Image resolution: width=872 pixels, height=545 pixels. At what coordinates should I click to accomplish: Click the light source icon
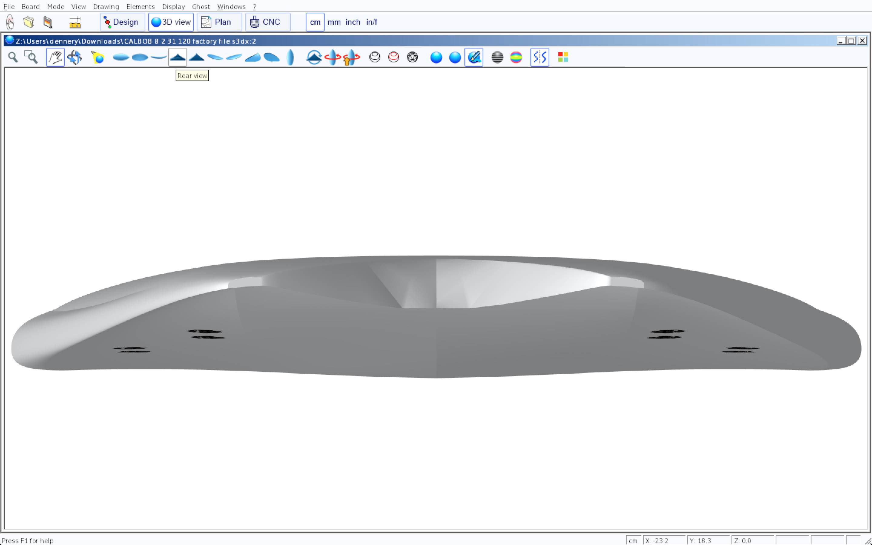[98, 57]
